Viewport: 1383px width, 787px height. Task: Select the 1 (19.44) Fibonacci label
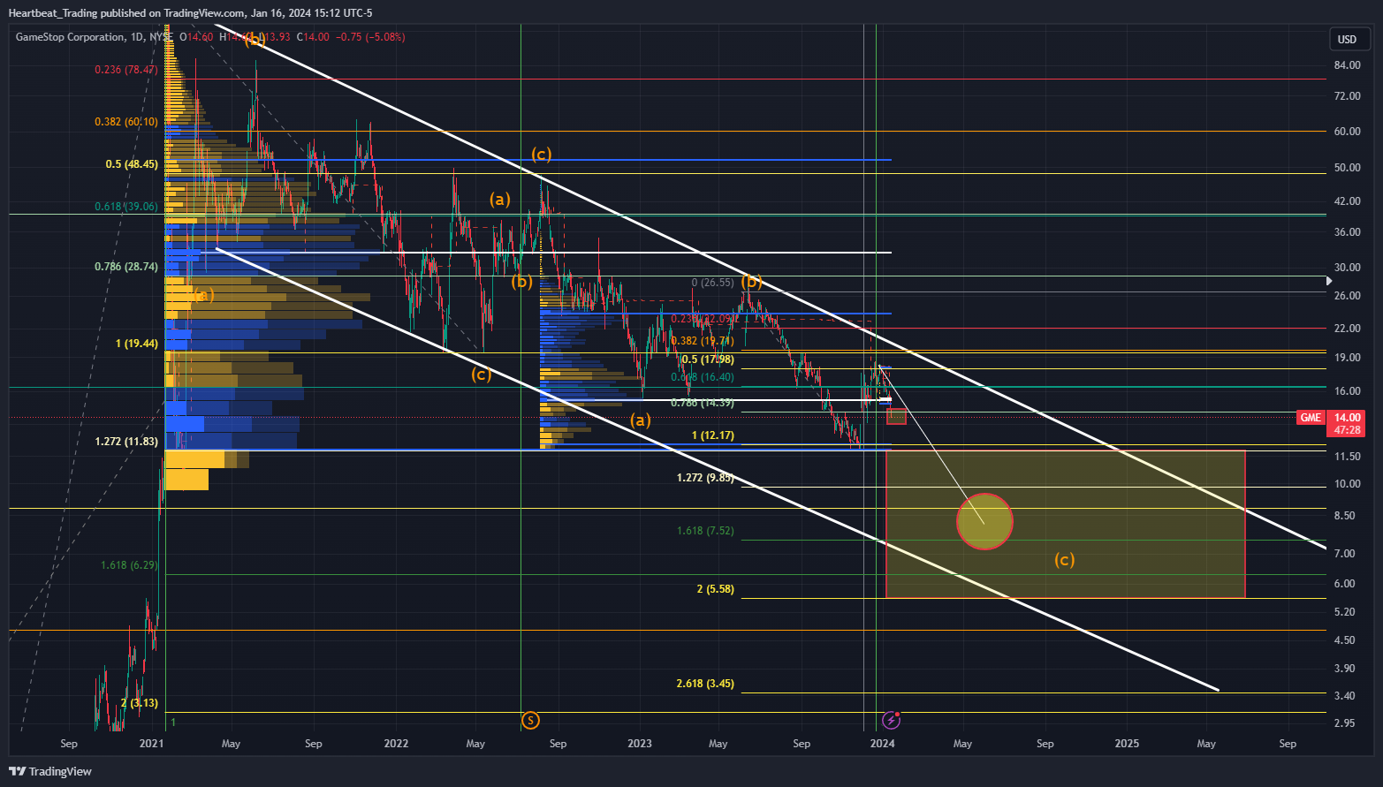[x=137, y=344]
